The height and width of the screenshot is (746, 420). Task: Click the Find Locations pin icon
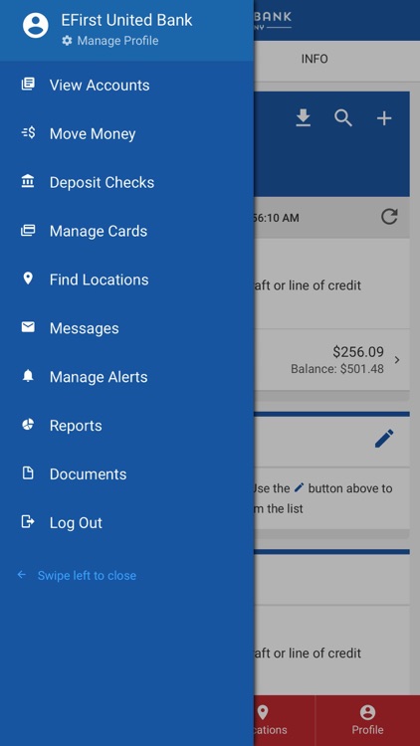click(28, 279)
